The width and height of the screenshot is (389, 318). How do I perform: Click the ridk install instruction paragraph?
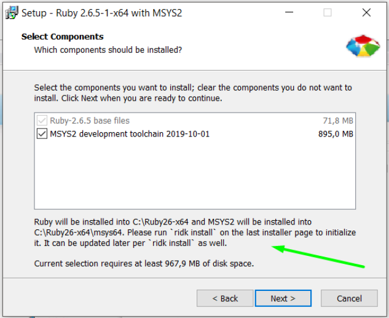(195, 233)
